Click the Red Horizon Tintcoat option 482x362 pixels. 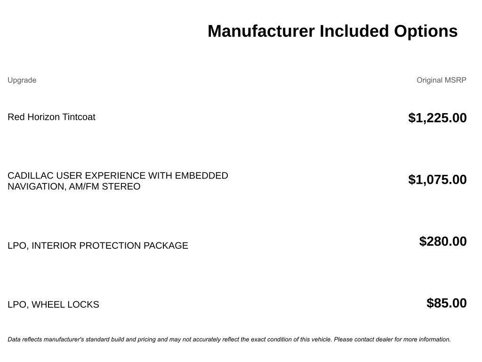coord(51,117)
